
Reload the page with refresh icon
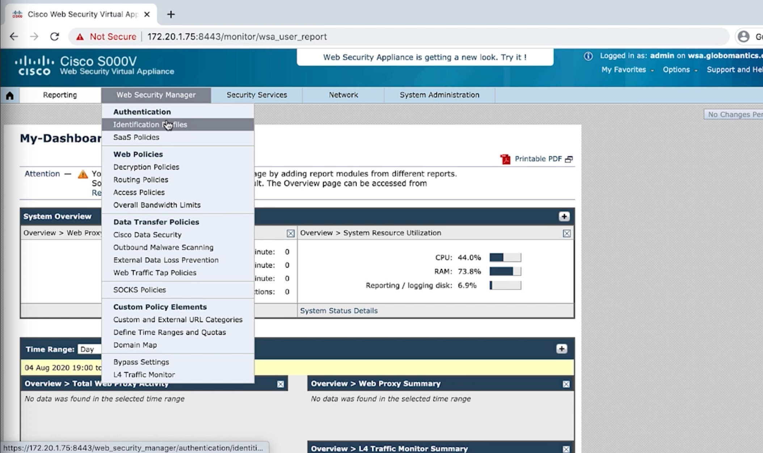coord(55,37)
